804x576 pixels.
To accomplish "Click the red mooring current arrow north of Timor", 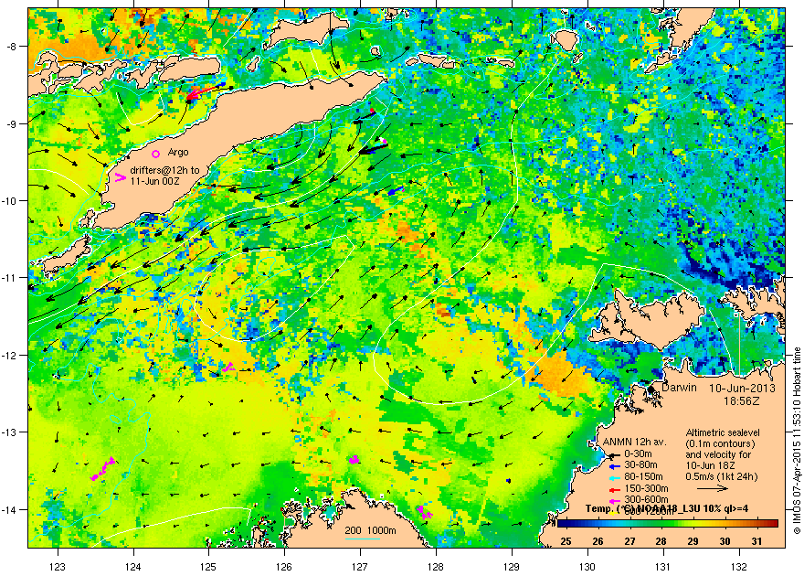I will (x=199, y=93).
